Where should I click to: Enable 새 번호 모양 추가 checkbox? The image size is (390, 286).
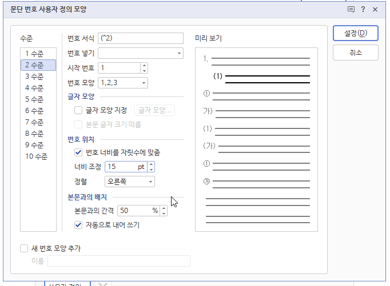click(x=24, y=248)
